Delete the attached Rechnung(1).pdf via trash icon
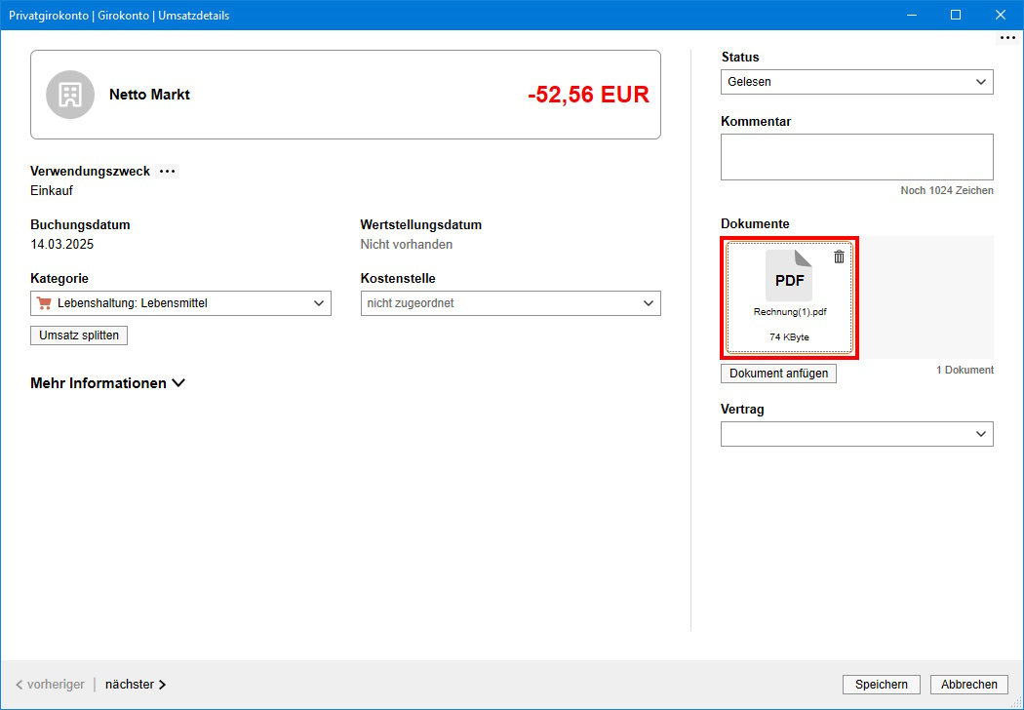Screen dimensions: 1024x710 coord(839,256)
